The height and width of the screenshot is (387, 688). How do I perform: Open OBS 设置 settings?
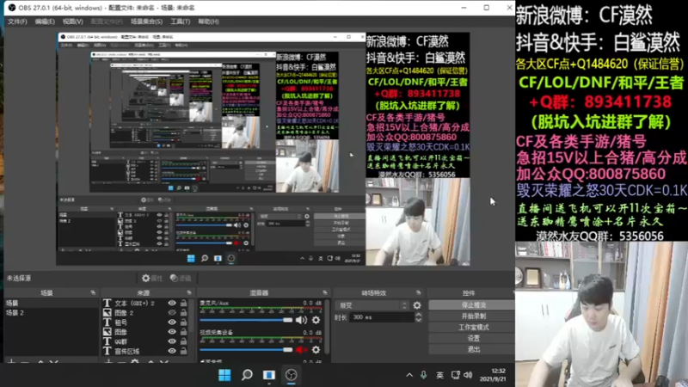click(473, 338)
